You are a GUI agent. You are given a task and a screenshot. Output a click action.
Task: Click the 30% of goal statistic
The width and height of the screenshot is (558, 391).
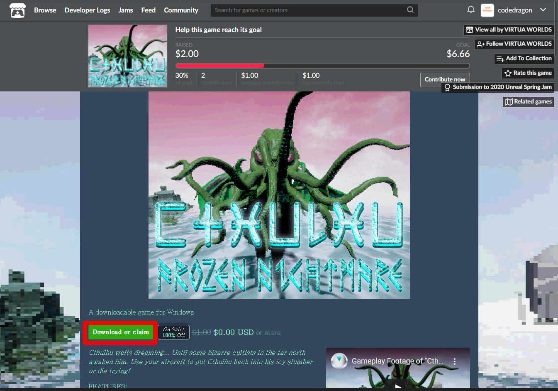click(x=184, y=79)
